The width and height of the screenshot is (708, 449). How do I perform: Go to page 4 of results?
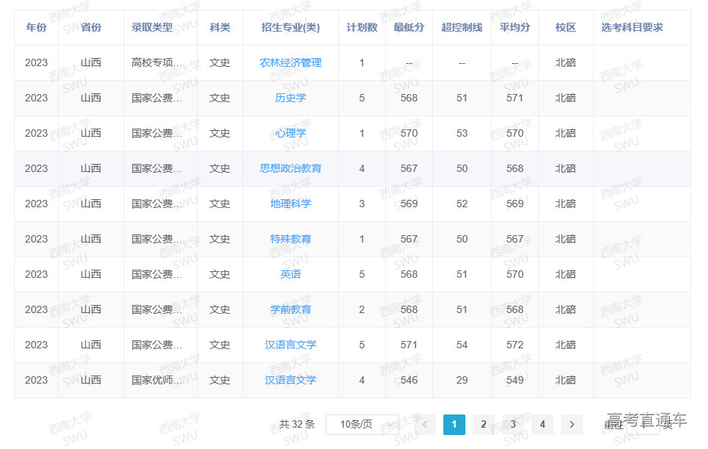click(542, 424)
